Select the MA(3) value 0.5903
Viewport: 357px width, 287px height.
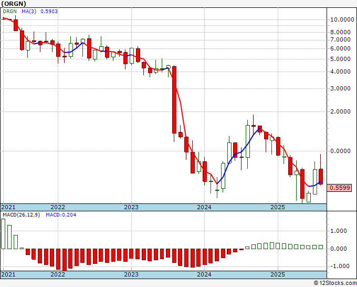tap(49, 11)
